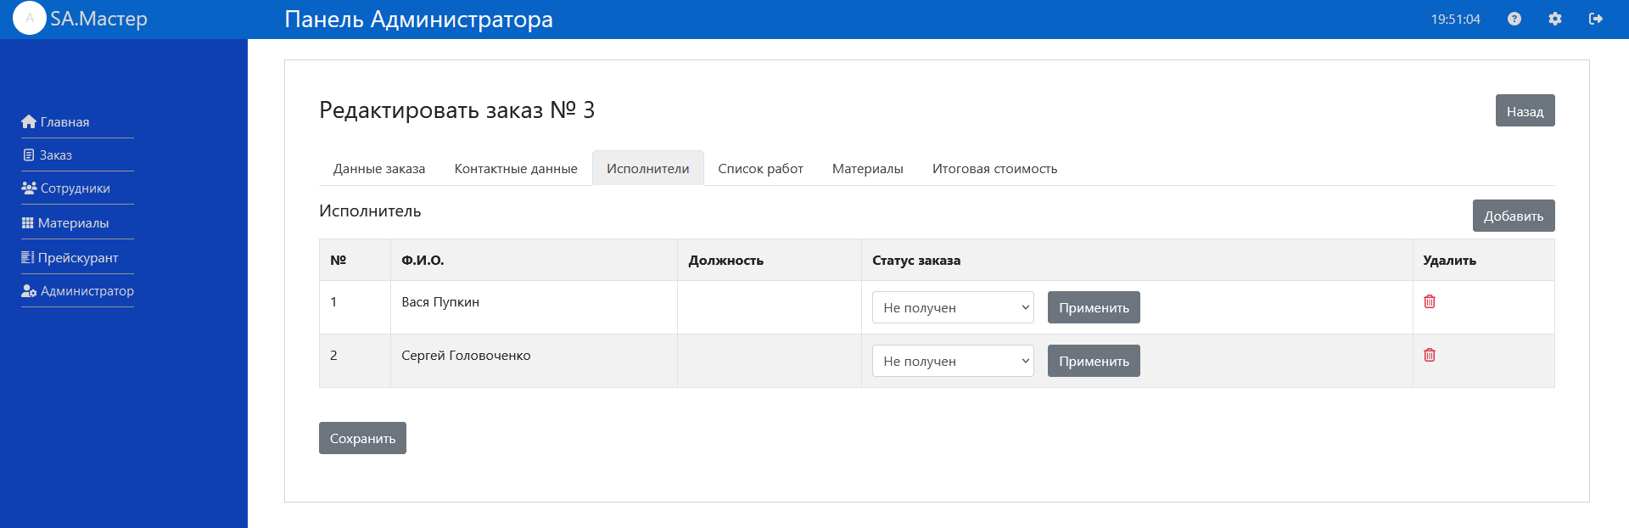Click the name Вася Пупкин
Screen dimensions: 1629x528
(x=440, y=301)
